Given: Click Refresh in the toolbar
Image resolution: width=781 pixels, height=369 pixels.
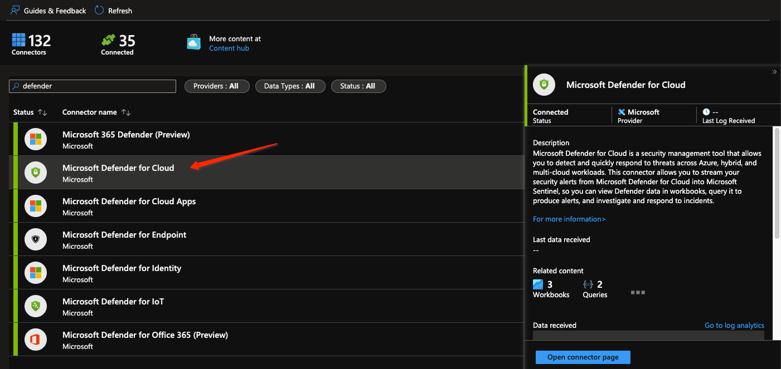Looking at the screenshot, I should [114, 11].
